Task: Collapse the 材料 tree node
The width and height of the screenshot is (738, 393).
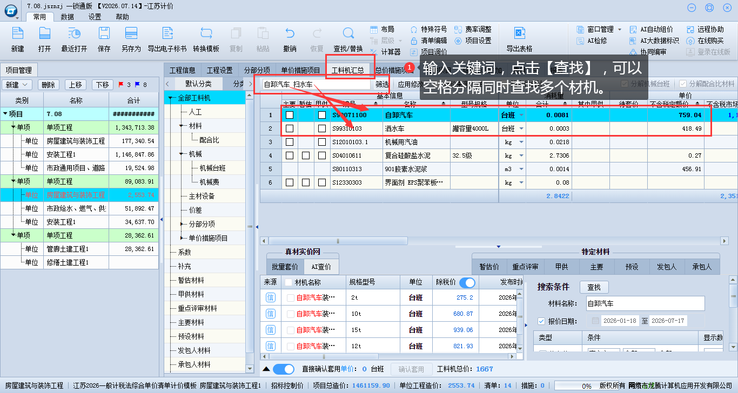Action: pyautogui.click(x=182, y=126)
